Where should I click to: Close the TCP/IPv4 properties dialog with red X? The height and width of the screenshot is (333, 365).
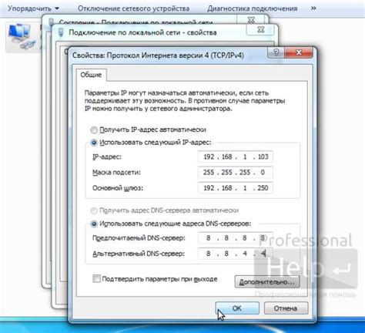(299, 52)
